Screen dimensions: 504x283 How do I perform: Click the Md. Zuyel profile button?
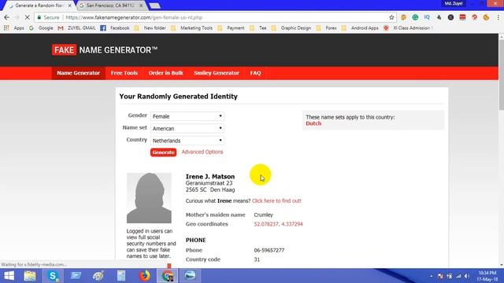pos(454,3)
